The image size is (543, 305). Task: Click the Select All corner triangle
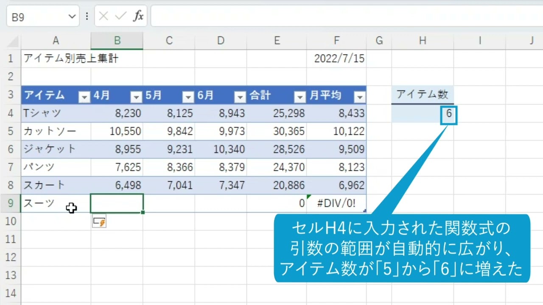click(x=14, y=42)
